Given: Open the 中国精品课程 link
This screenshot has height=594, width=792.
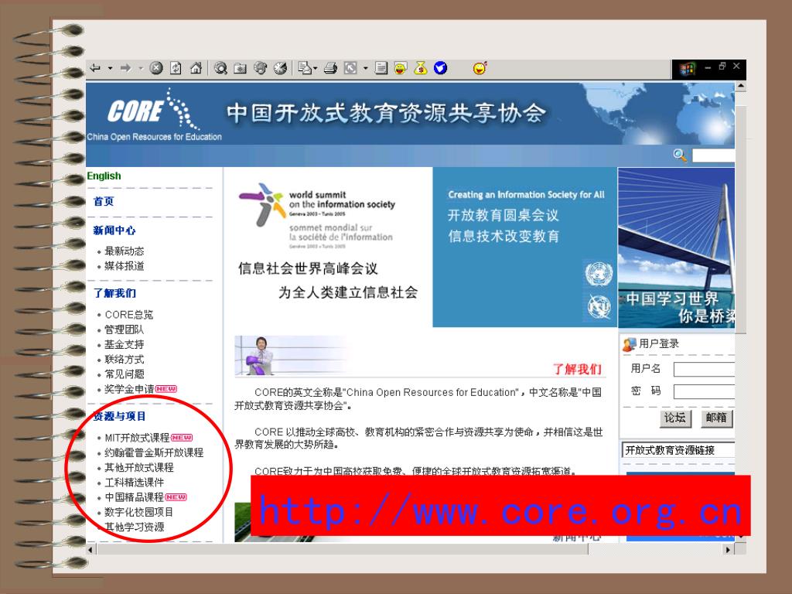Looking at the screenshot, I should coord(135,497).
